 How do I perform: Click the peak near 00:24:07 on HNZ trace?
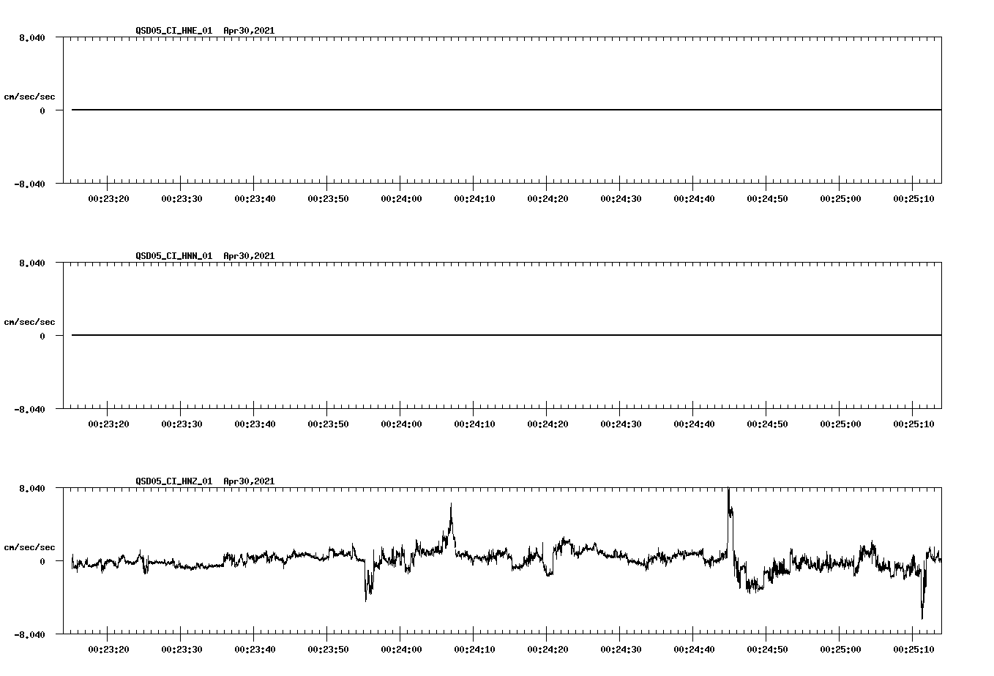click(451, 507)
